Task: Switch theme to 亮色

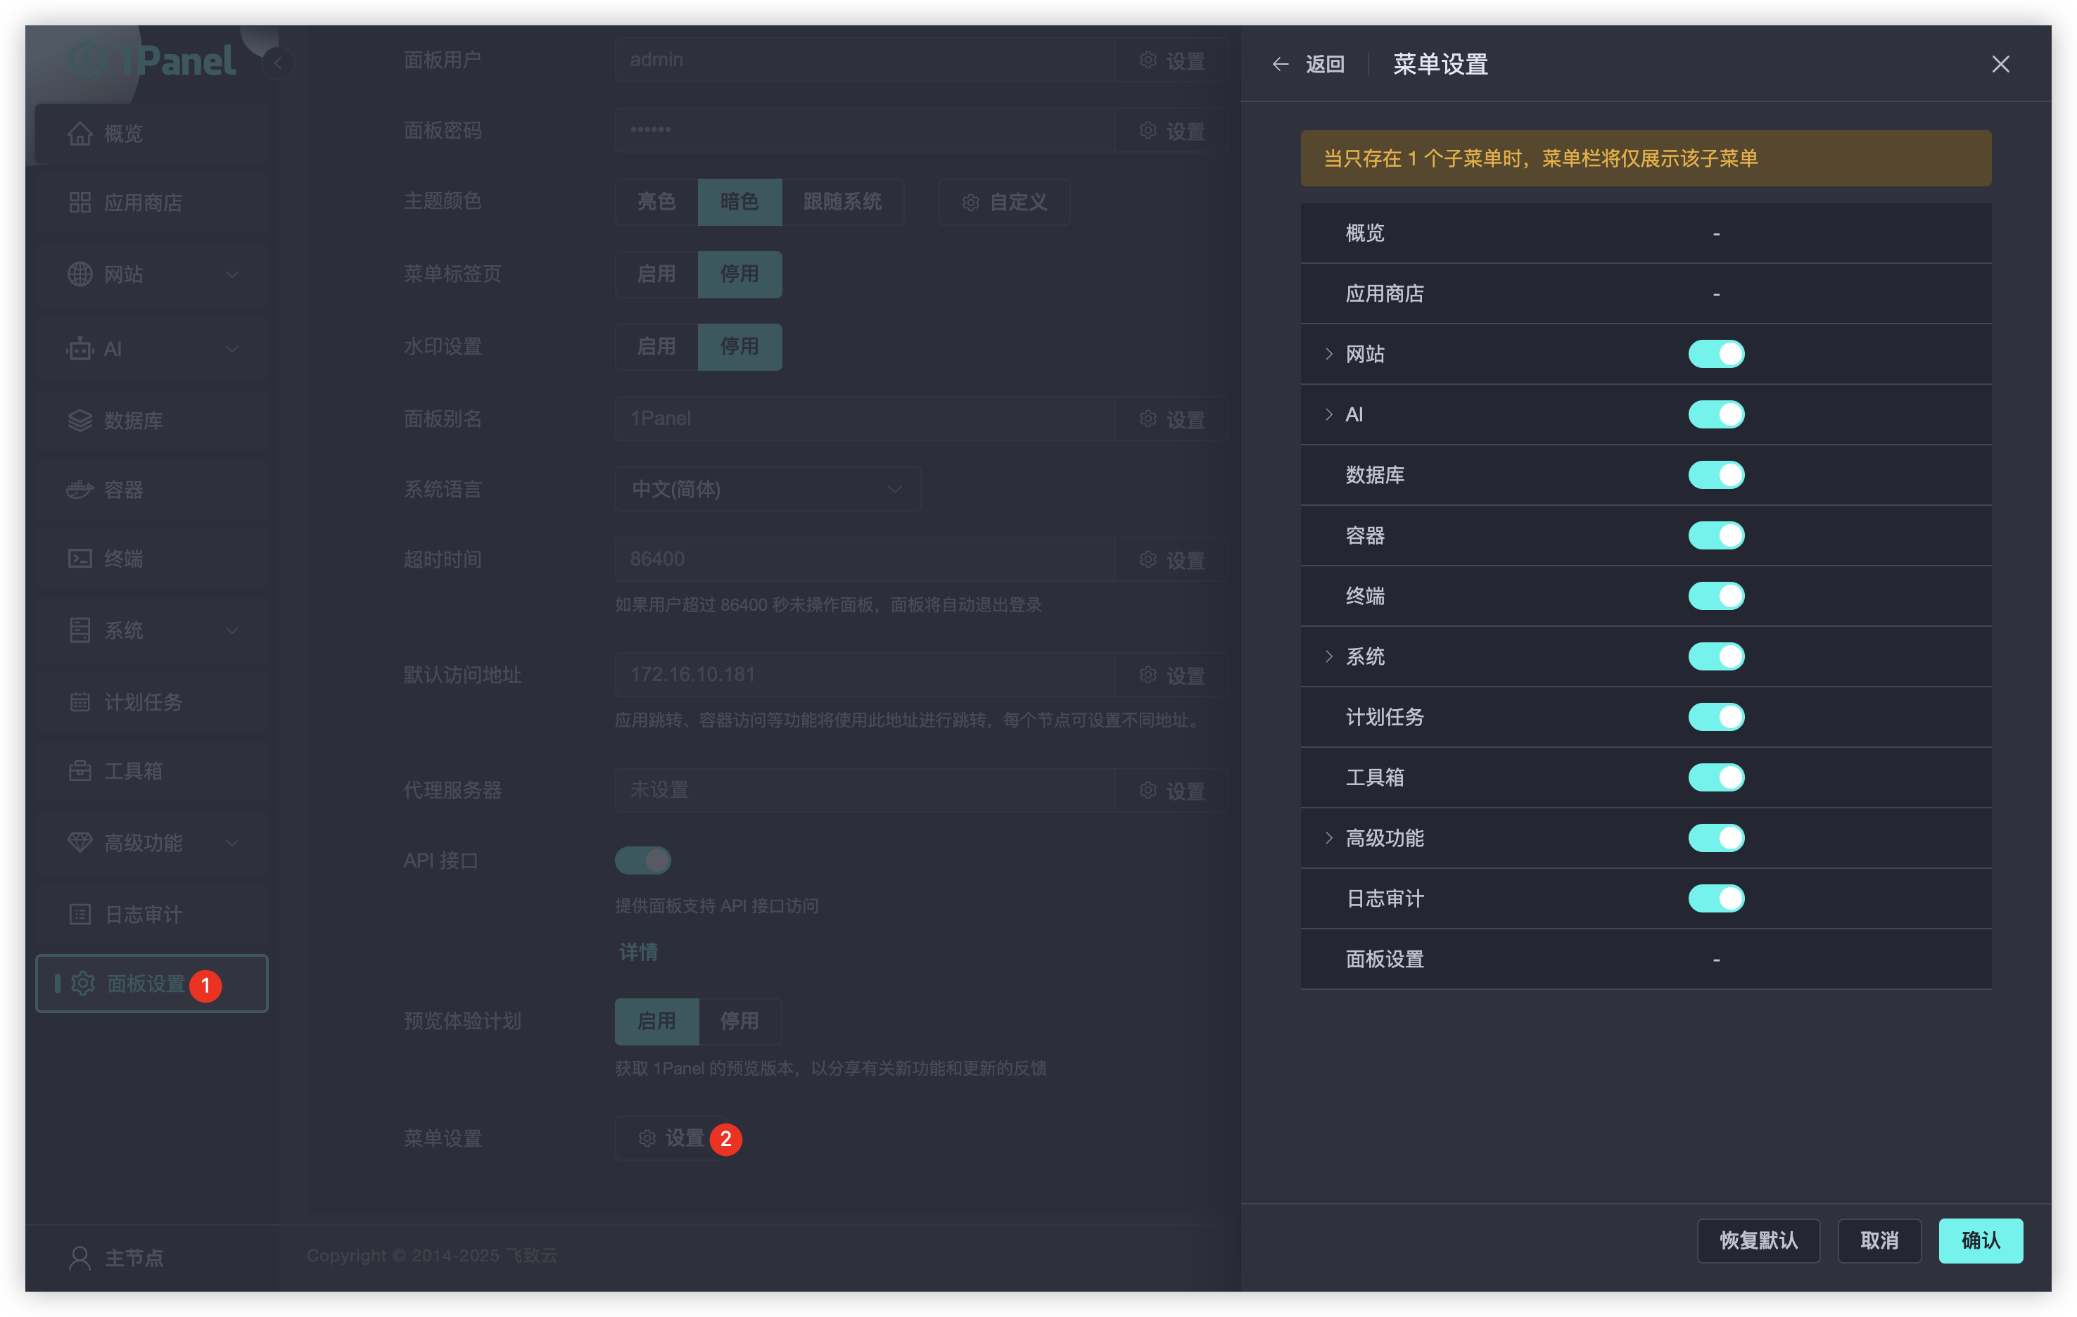Action: [656, 202]
